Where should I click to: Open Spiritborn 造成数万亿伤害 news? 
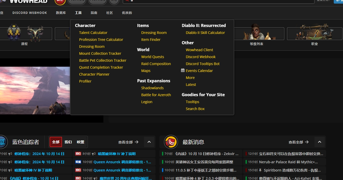pos(292,170)
